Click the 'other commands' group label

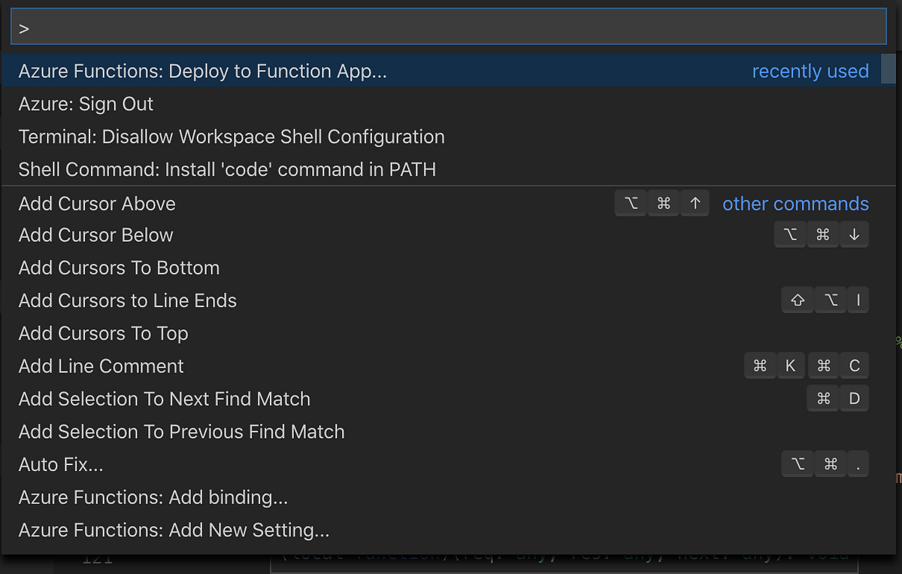(795, 204)
